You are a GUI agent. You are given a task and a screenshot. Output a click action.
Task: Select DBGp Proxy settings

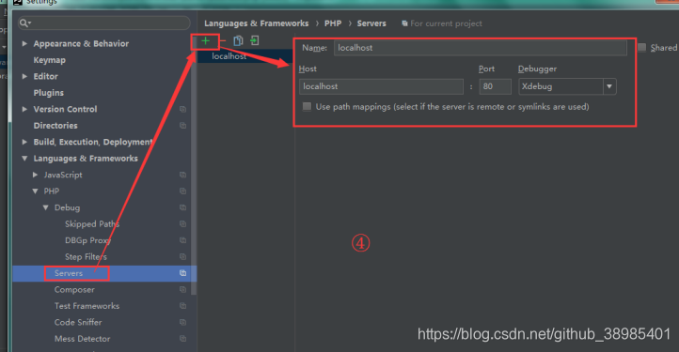(87, 240)
